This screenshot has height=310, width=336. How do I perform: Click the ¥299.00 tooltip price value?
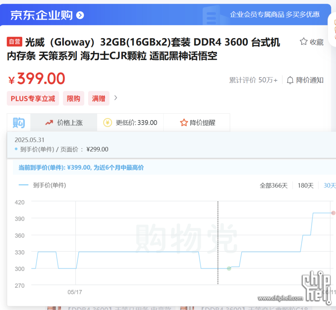(x=97, y=149)
